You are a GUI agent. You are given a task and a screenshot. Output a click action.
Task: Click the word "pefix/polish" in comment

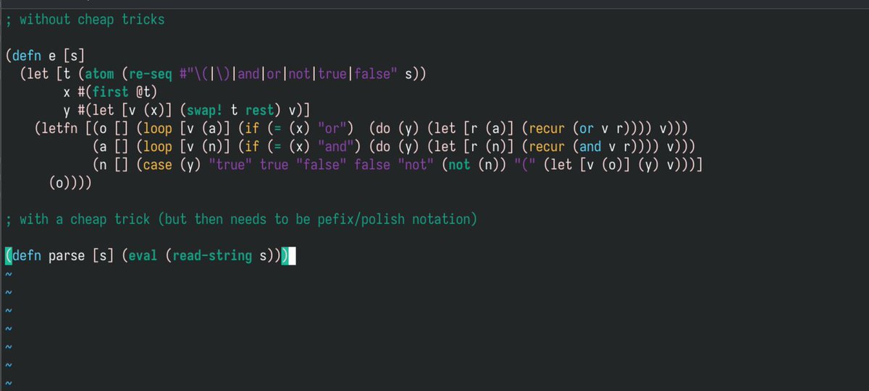(x=362, y=219)
